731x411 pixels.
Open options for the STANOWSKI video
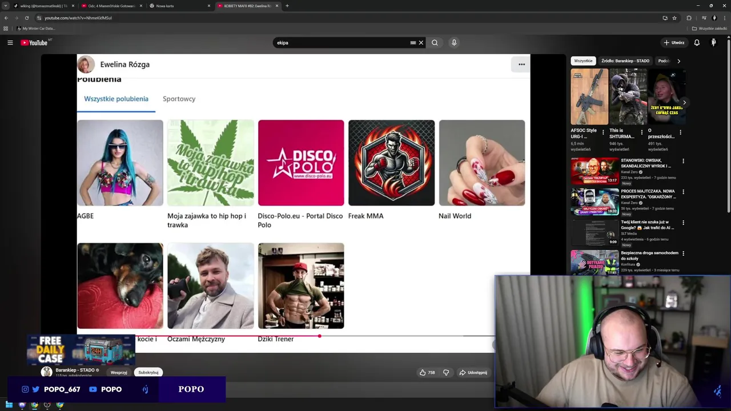[683, 161]
